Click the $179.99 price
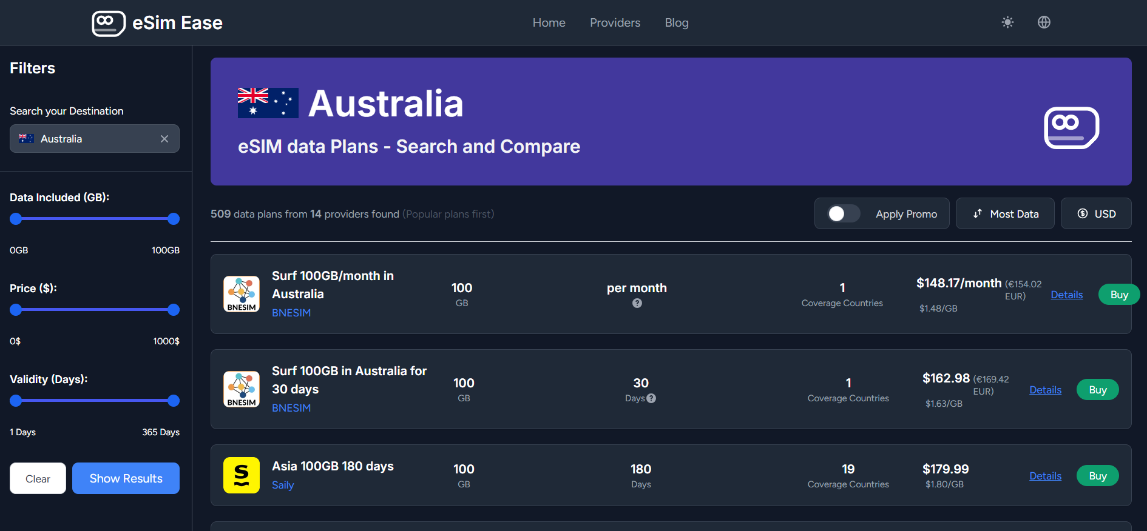Screen dimensions: 1147x531 (x=946, y=469)
